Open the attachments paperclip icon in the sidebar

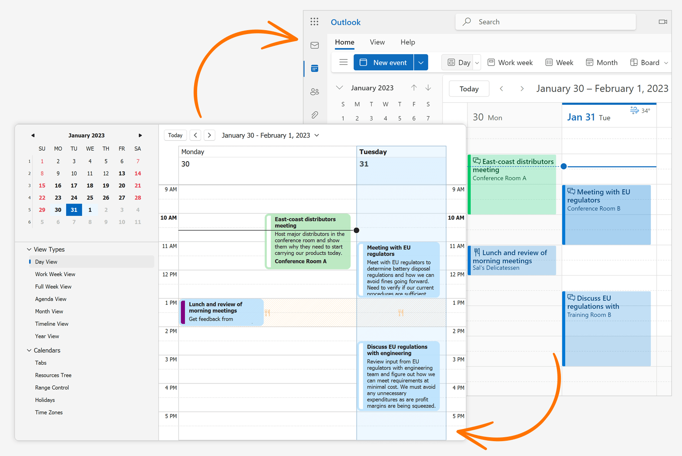pyautogui.click(x=315, y=115)
